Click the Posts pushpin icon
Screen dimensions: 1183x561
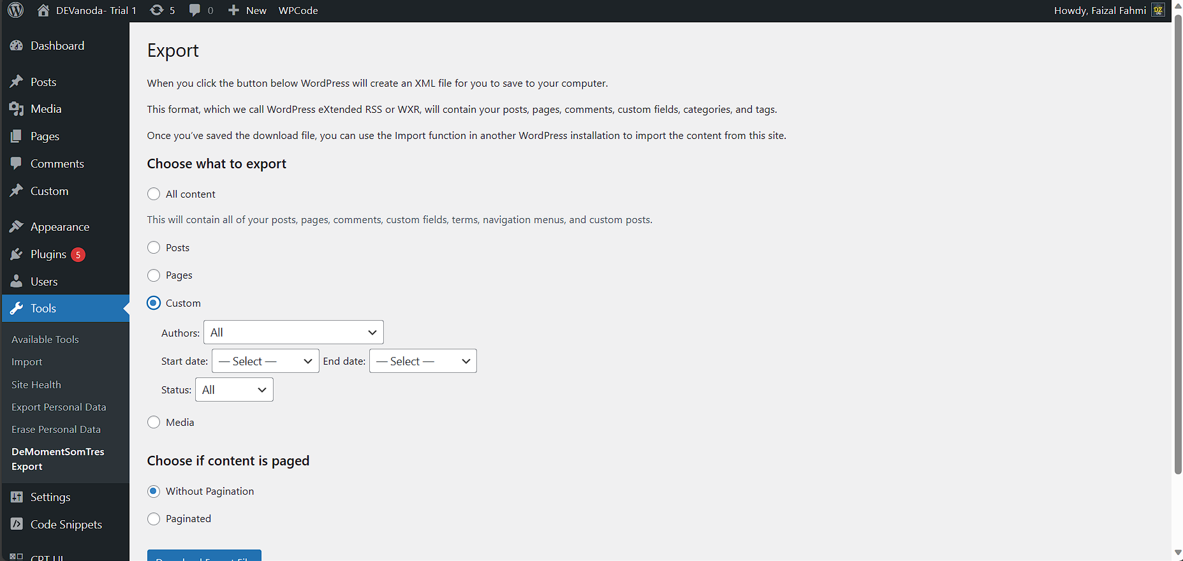coord(17,82)
